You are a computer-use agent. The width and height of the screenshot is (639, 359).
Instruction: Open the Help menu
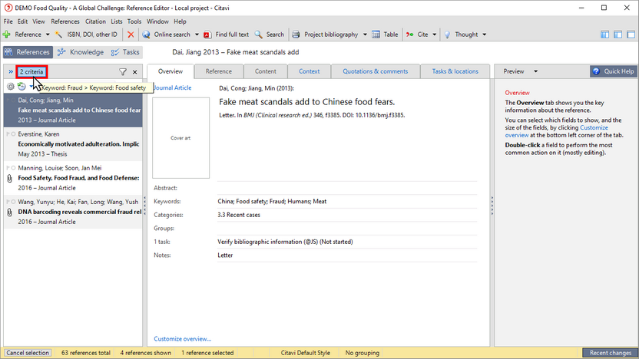[x=180, y=21]
